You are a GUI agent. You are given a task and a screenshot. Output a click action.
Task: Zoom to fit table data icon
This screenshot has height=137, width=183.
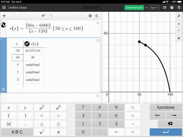pos(3,89)
